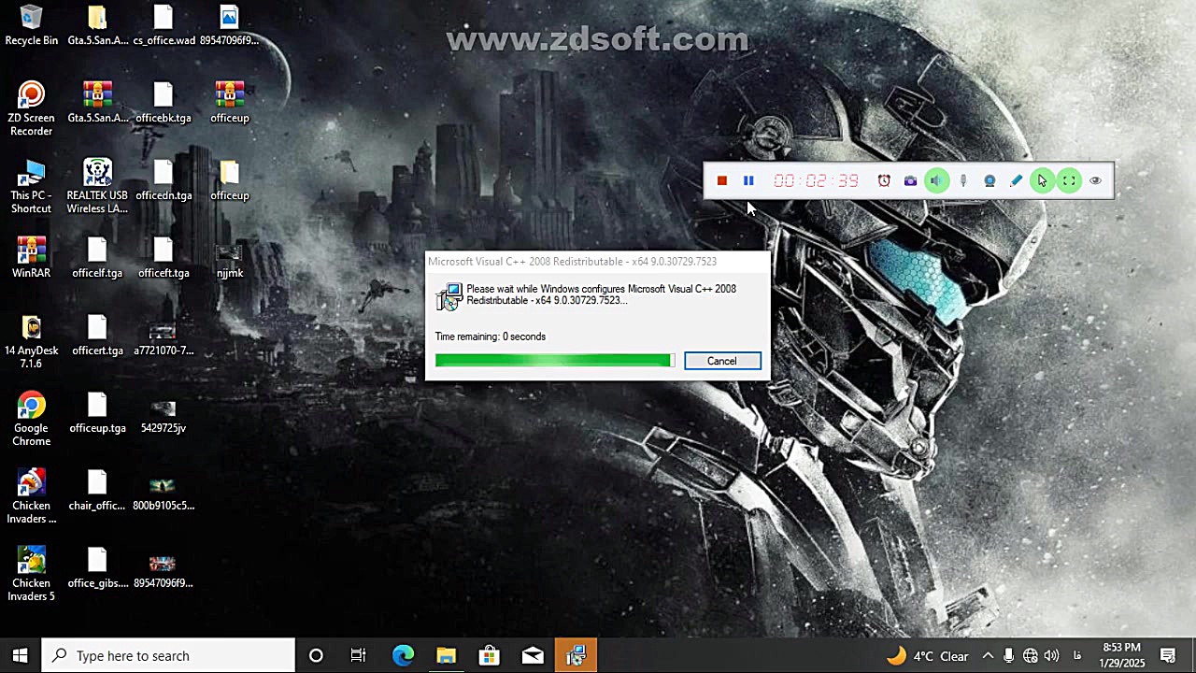The image size is (1196, 673).
Task: Select the officert.tga file
Action: [x=97, y=336]
